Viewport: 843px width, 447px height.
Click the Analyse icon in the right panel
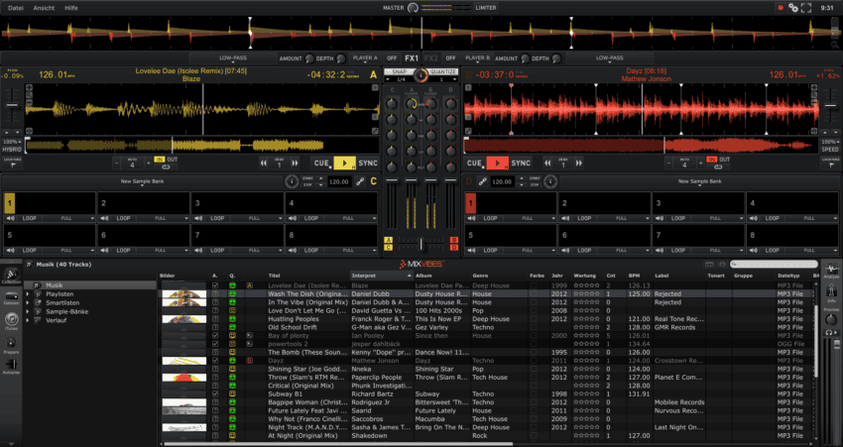832,271
